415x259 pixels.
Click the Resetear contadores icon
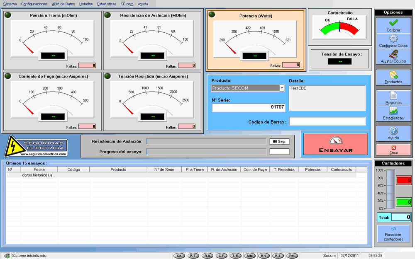tap(393, 228)
